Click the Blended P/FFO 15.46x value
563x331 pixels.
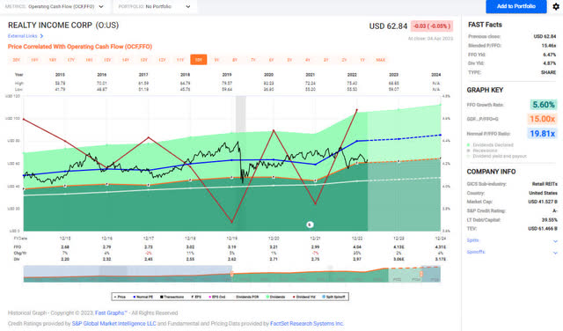click(x=549, y=46)
